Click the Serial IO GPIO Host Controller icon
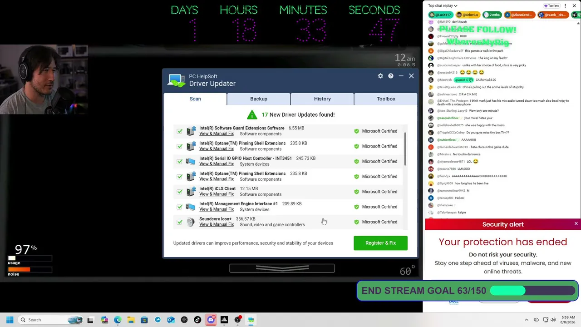 click(191, 161)
